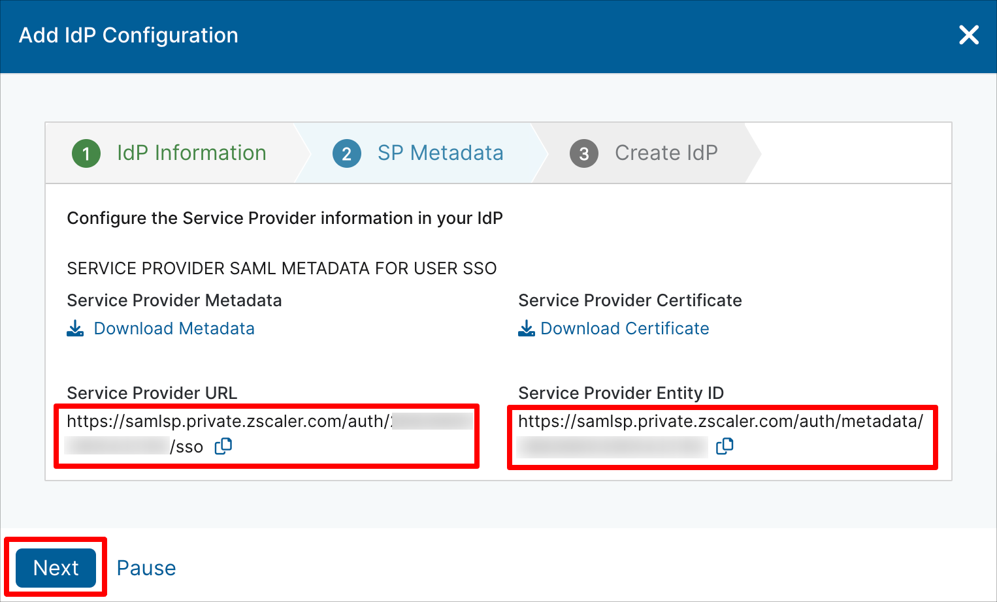The width and height of the screenshot is (997, 602).
Task: Open the Create IdP step
Action: point(666,153)
